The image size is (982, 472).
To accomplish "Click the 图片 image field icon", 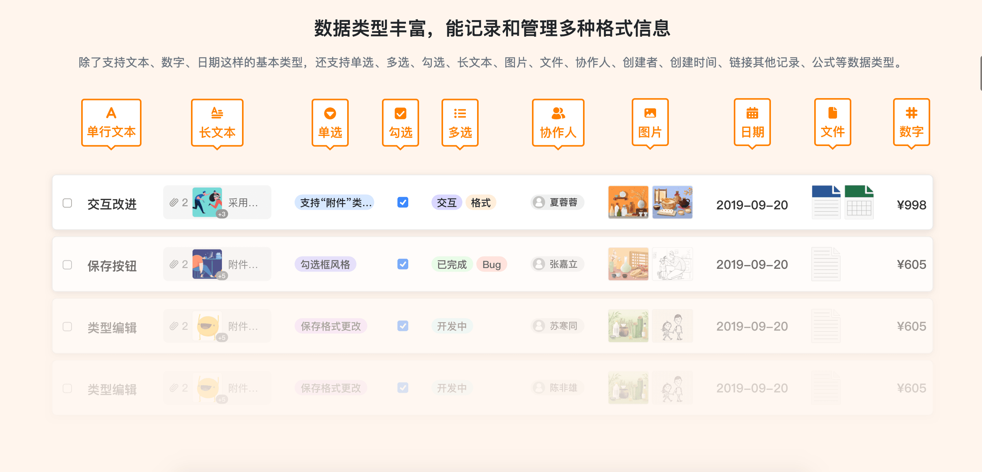I will tap(650, 123).
